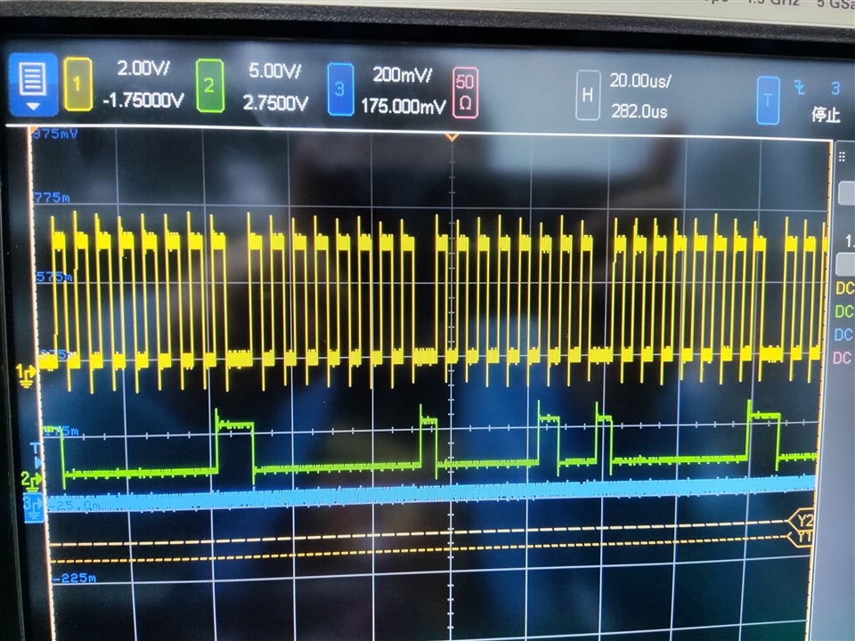Select the blue channel 3 button
This screenshot has width=855, height=641.
point(340,89)
